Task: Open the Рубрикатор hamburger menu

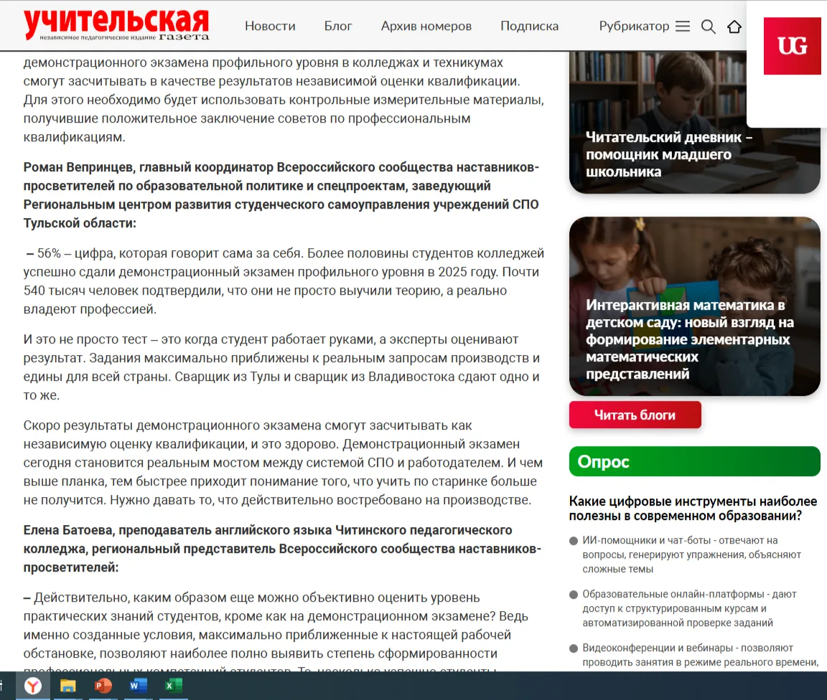Action: [x=682, y=27]
